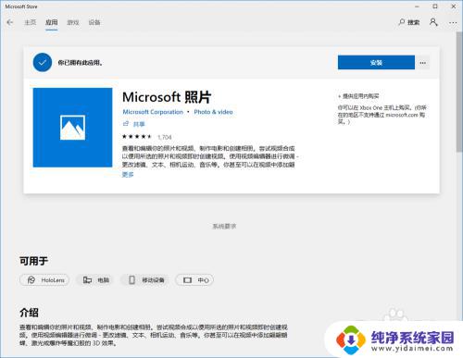Select the 应用 tab
The image size is (463, 358).
[51, 22]
